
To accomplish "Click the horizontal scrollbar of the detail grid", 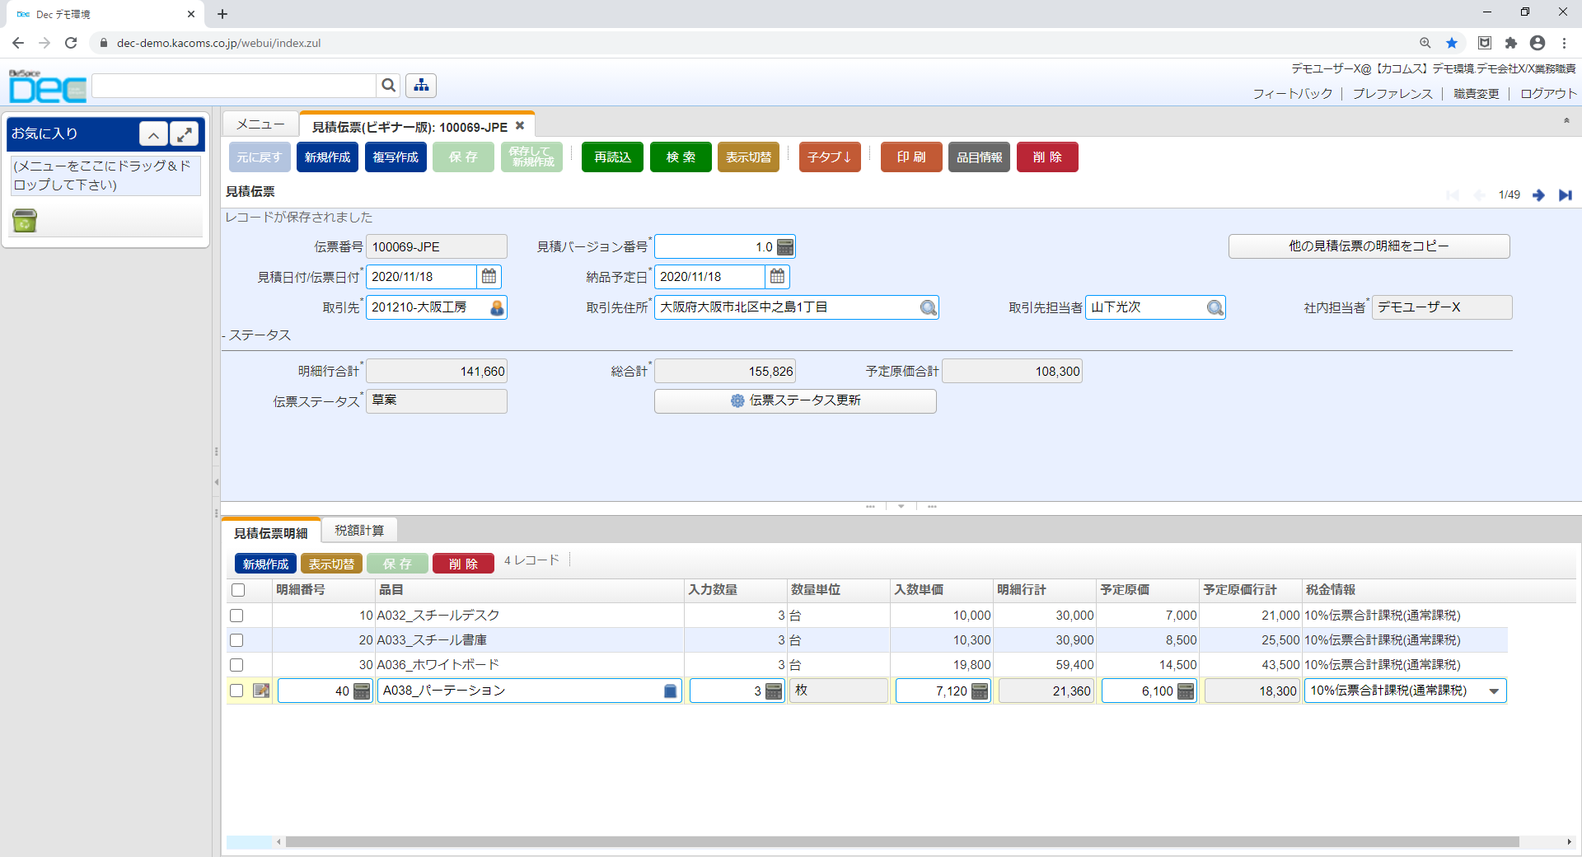I will pyautogui.click(x=902, y=842).
